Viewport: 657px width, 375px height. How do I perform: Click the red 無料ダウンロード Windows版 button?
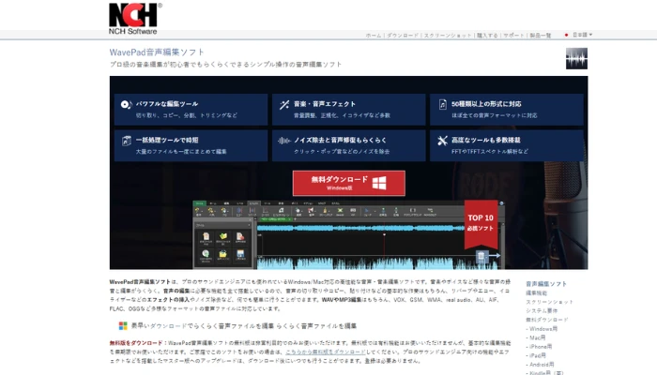tap(348, 183)
